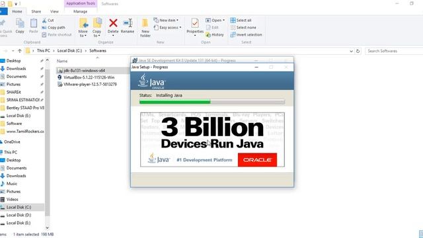Viewport: 423px width, 238px height.
Task: Expand the Open dropdown in ribbon
Action: tap(215, 20)
